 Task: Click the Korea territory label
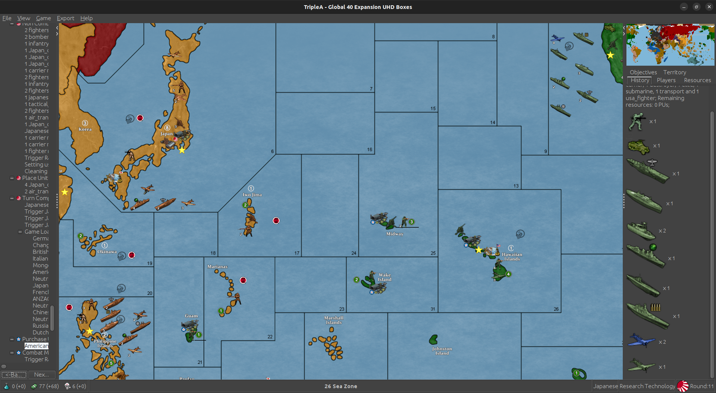pos(85,130)
